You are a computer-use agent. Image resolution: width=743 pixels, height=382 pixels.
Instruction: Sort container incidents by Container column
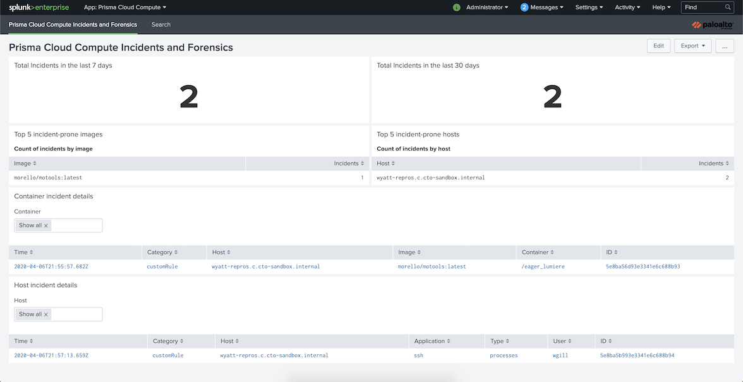point(537,253)
